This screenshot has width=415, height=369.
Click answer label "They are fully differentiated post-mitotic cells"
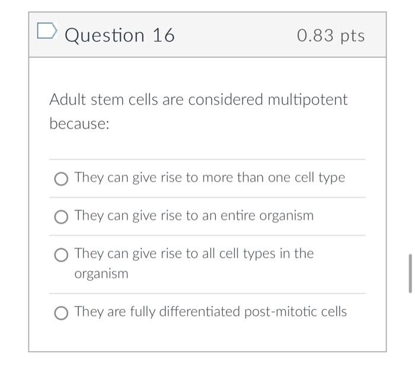[210, 312]
